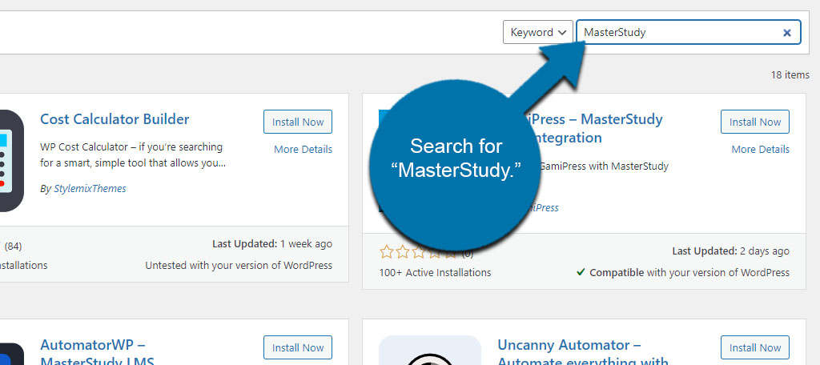Open More Details for GamiPress MasterStudy integration
The height and width of the screenshot is (365, 820).
coord(761,149)
